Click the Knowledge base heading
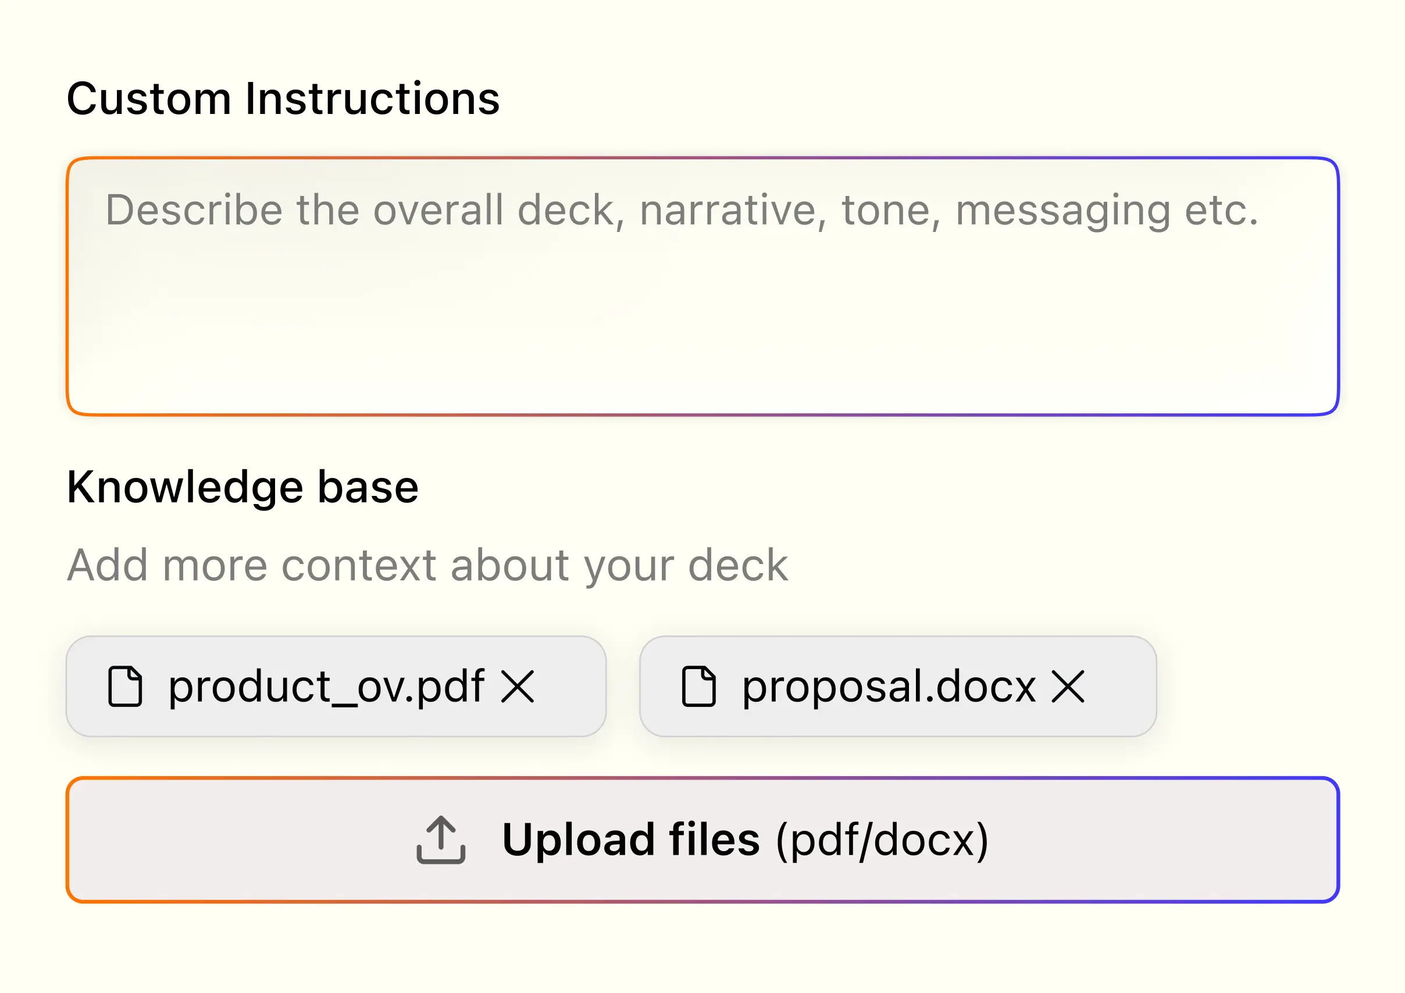Image resolution: width=1405 pixels, height=993 pixels. tap(243, 488)
